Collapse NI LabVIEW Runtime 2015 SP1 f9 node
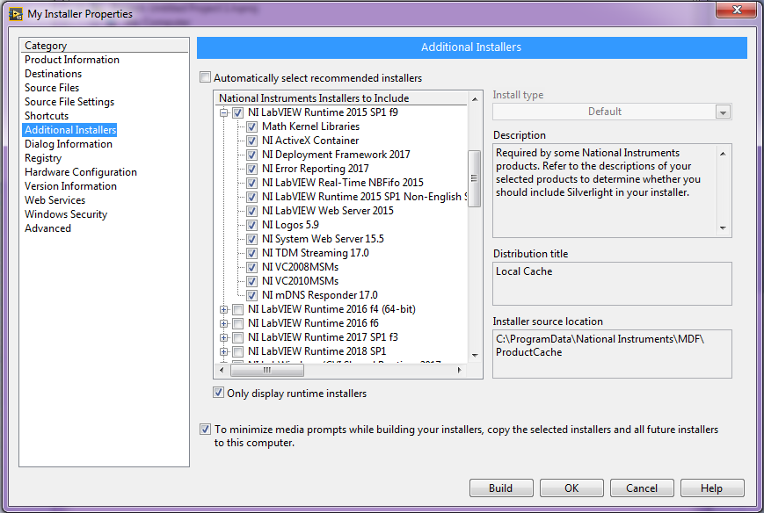This screenshot has width=764, height=513. (223, 113)
